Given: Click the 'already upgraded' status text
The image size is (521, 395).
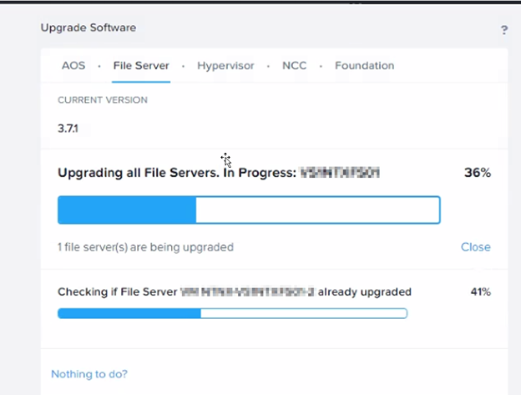Looking at the screenshot, I should click(x=365, y=292).
